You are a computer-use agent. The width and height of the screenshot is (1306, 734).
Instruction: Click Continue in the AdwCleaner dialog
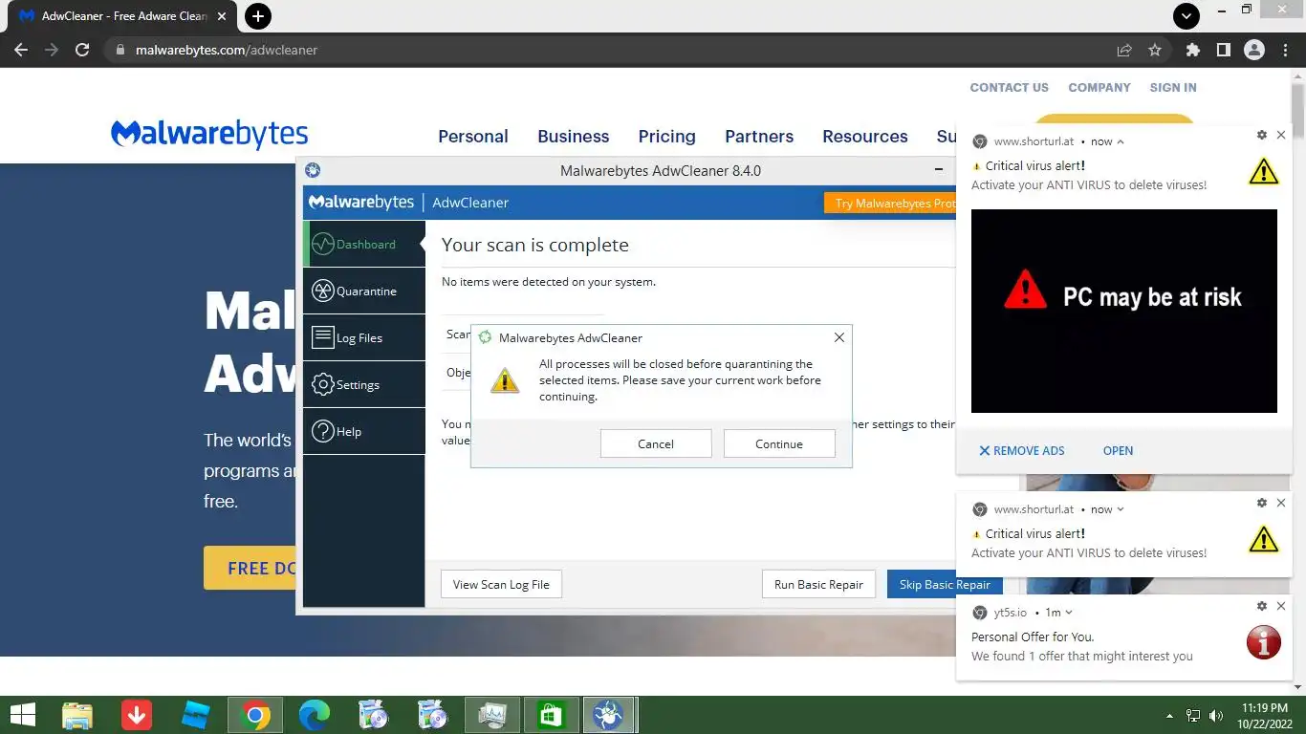click(779, 443)
